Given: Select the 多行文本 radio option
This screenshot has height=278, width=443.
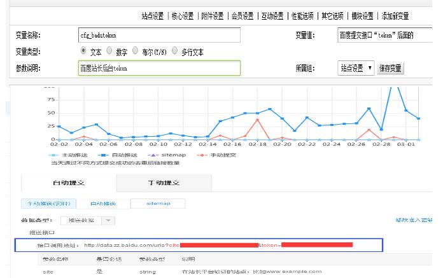Looking at the screenshot, I should (x=174, y=50).
